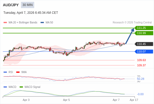
Task: Click the MA 50 legend blue swatch
Action: pos(42,23)
